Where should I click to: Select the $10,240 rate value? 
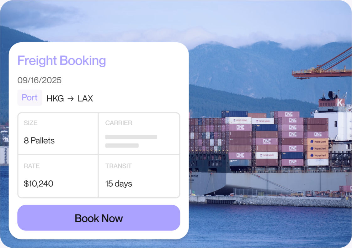coord(39,183)
